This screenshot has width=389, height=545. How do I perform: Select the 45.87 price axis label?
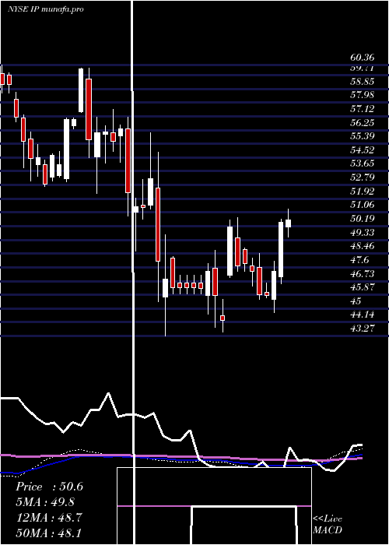click(x=362, y=287)
